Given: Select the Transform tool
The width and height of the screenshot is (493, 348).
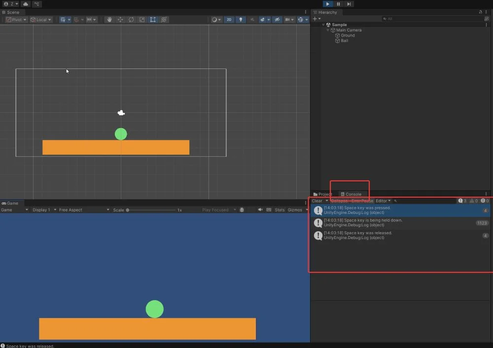Looking at the screenshot, I should click(x=164, y=20).
